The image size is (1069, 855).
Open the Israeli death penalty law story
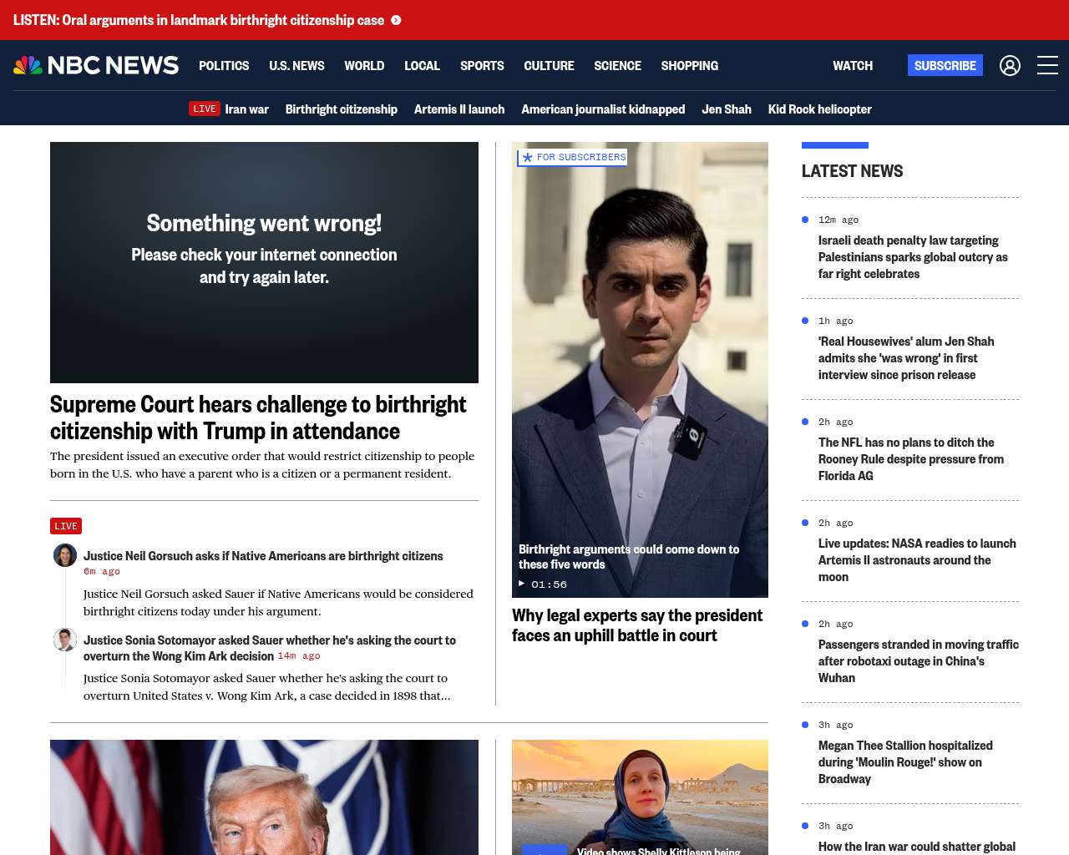[x=913, y=257]
